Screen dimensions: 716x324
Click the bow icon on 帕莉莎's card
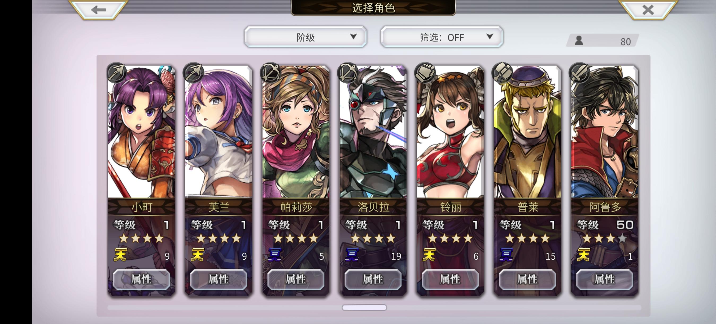click(x=270, y=73)
